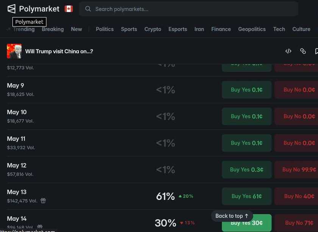Click Buy Yes 0.3¢ for May 12
318x232 pixels.
(246, 170)
